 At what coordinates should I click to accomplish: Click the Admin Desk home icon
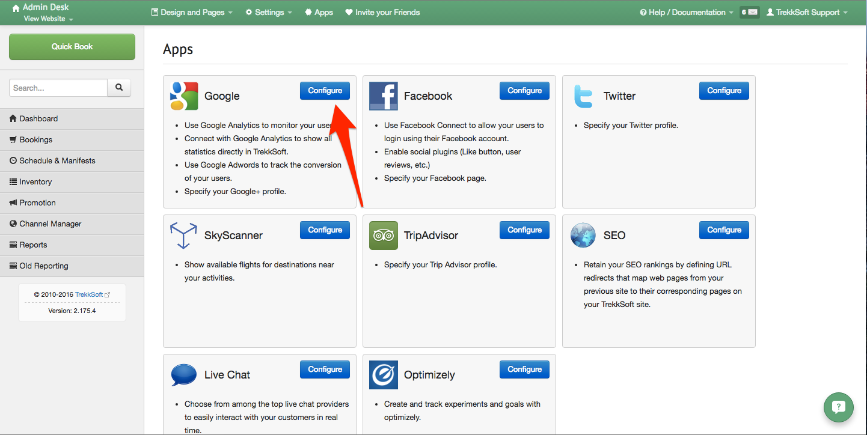click(16, 8)
